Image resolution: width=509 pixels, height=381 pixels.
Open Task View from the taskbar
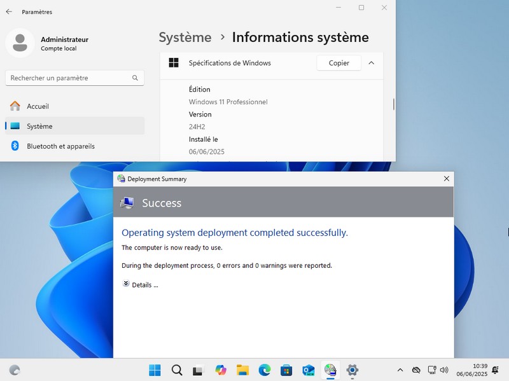tap(199, 370)
